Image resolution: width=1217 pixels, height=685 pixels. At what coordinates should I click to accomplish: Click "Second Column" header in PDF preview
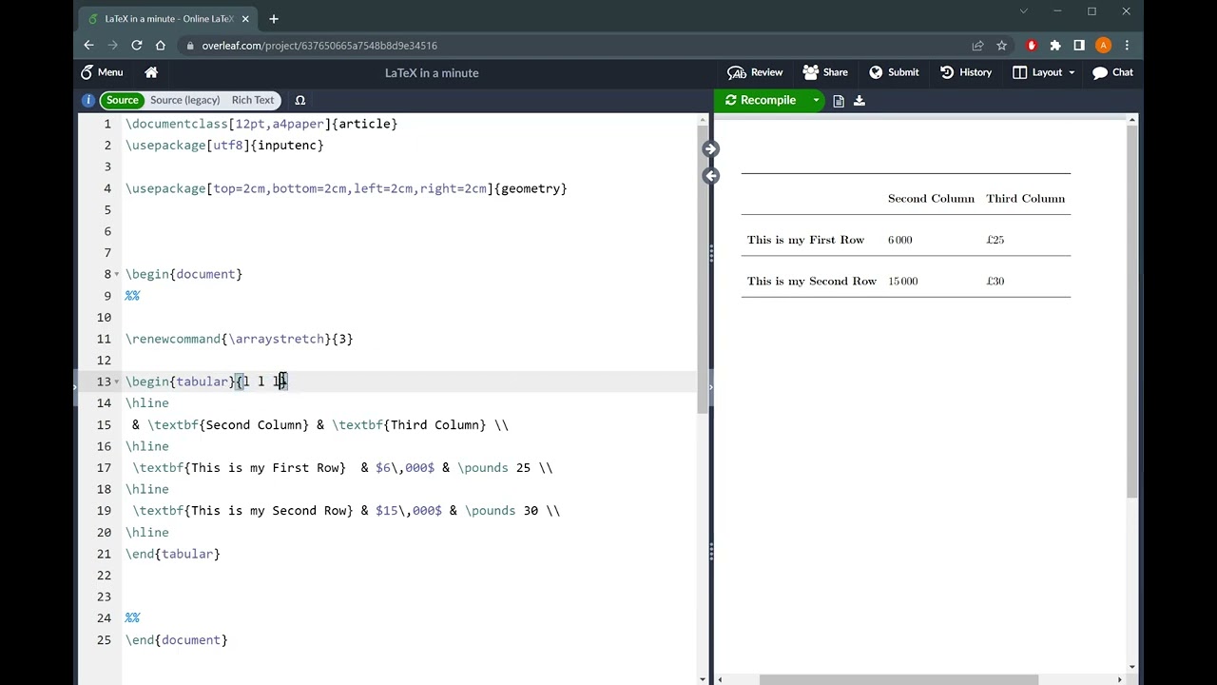(931, 199)
